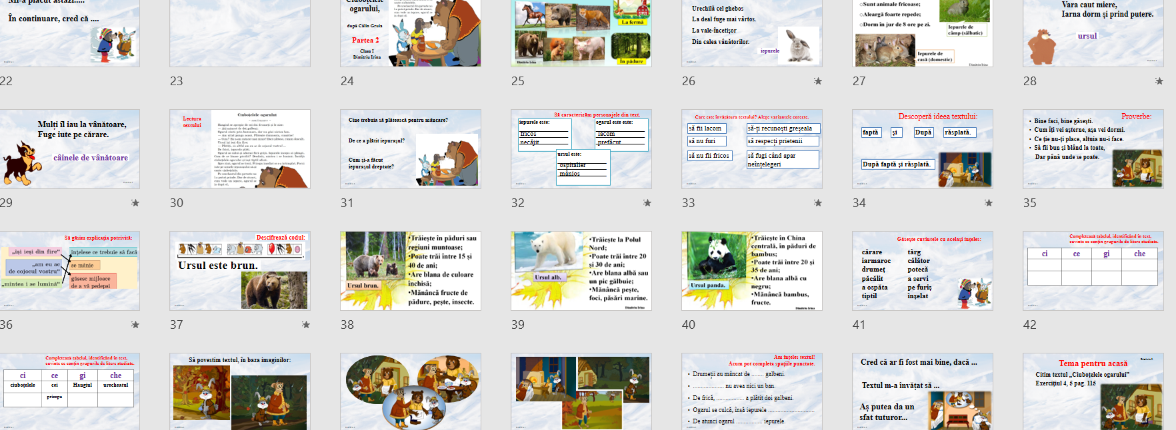Select the 'Descifrează codul' slide thumbnail
This screenshot has width=1176, height=430.
click(239, 271)
